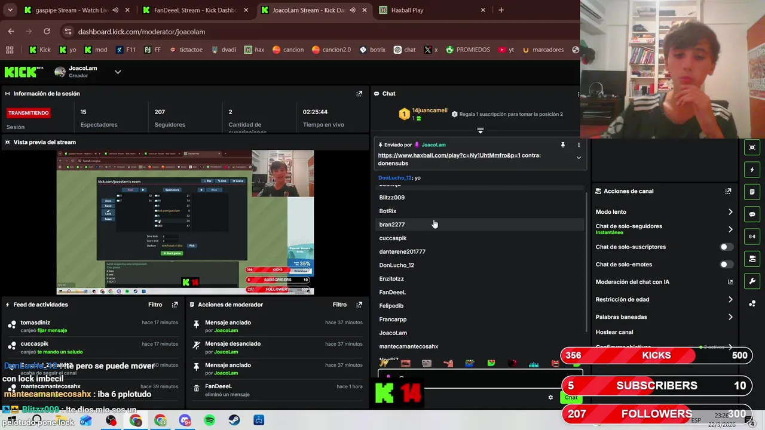Open Steam from the taskbar
The height and width of the screenshot is (430, 765).
click(234, 420)
